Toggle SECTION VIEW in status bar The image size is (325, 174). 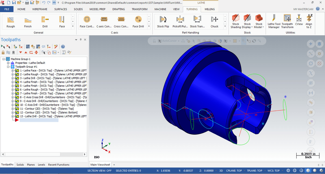tap(100, 171)
